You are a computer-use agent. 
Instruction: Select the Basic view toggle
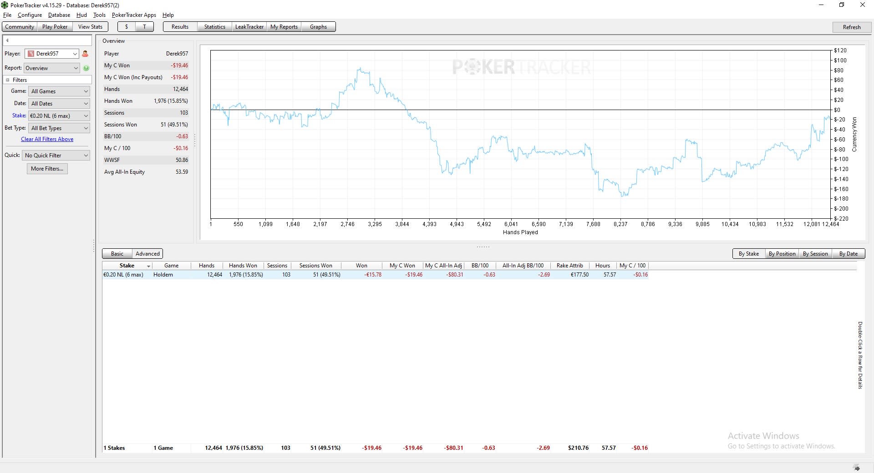(117, 254)
